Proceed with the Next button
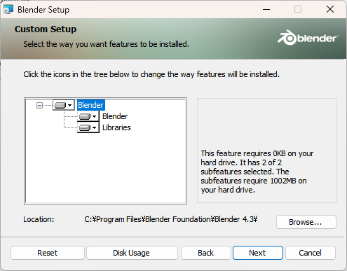Image resolution: width=347 pixels, height=271 pixels. click(258, 253)
